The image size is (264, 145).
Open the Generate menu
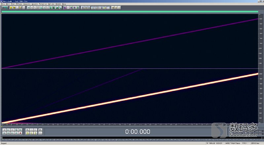27,4
